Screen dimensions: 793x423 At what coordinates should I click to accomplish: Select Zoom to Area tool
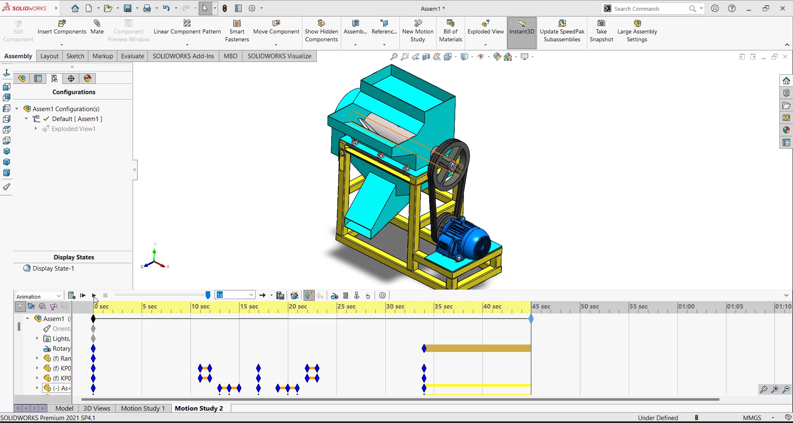[405, 57]
